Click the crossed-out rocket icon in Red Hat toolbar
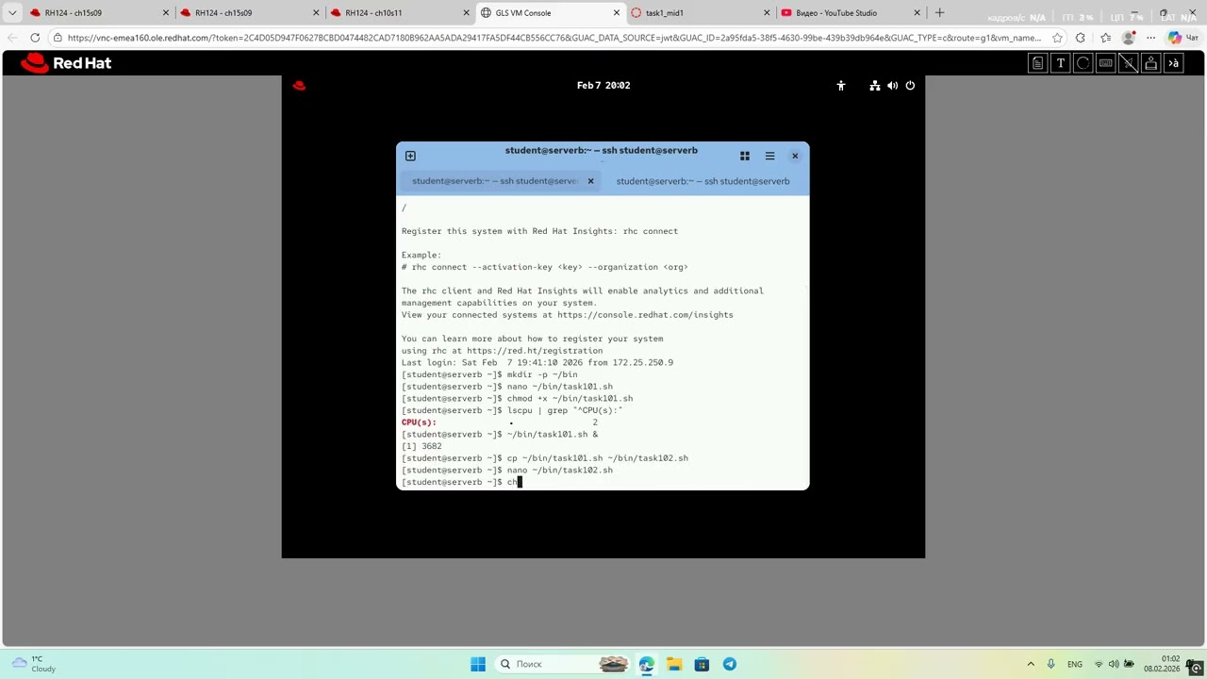Screen dimensions: 1207x679 tap(1129, 63)
